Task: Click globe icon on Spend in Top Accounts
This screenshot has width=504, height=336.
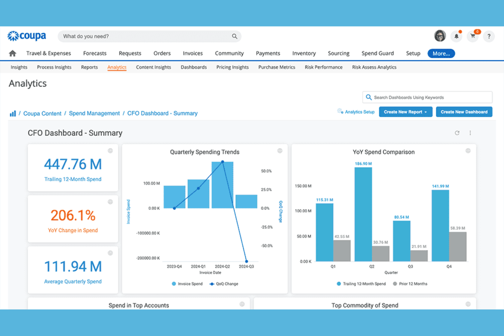Action: tap(242, 304)
